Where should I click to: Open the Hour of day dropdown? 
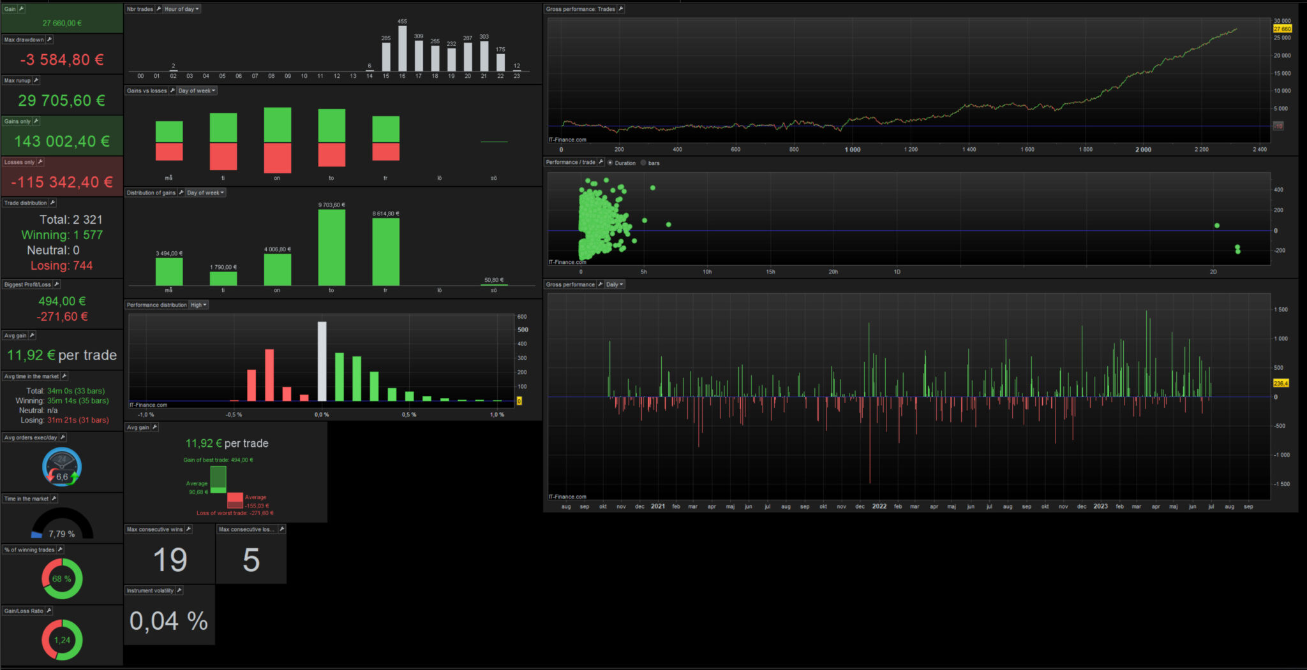[x=182, y=9]
